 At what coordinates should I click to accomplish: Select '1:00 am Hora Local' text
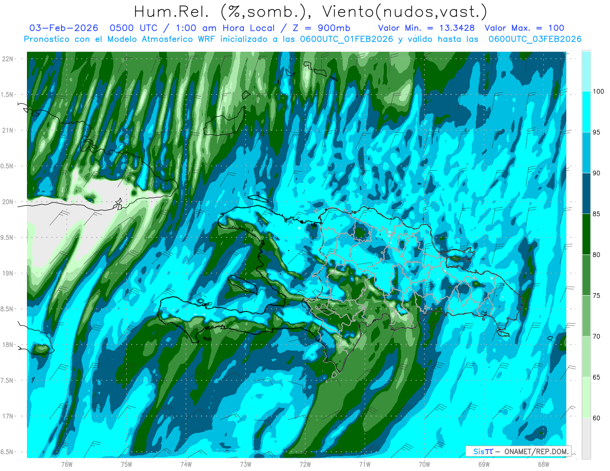click(x=228, y=28)
